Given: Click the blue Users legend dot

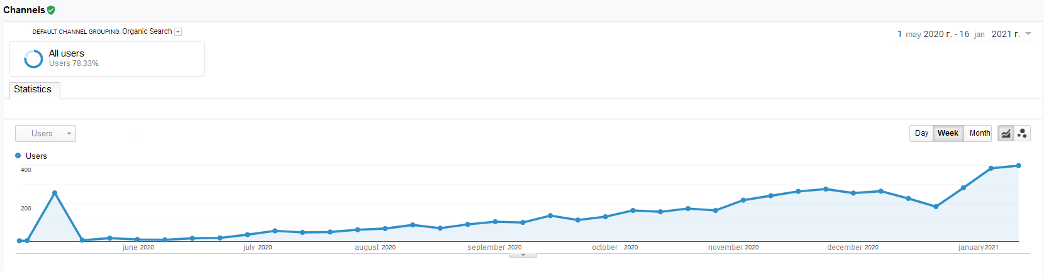Looking at the screenshot, I should pyautogui.click(x=18, y=156).
